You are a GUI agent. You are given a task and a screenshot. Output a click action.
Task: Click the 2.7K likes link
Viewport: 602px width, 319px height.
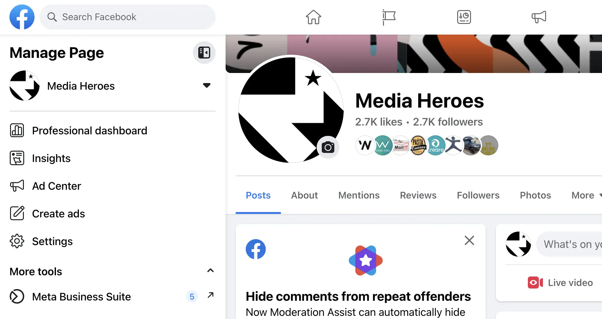click(379, 122)
